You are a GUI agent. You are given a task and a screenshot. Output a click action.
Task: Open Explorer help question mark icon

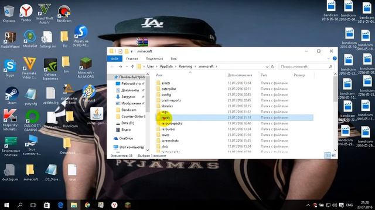[x=335, y=58]
